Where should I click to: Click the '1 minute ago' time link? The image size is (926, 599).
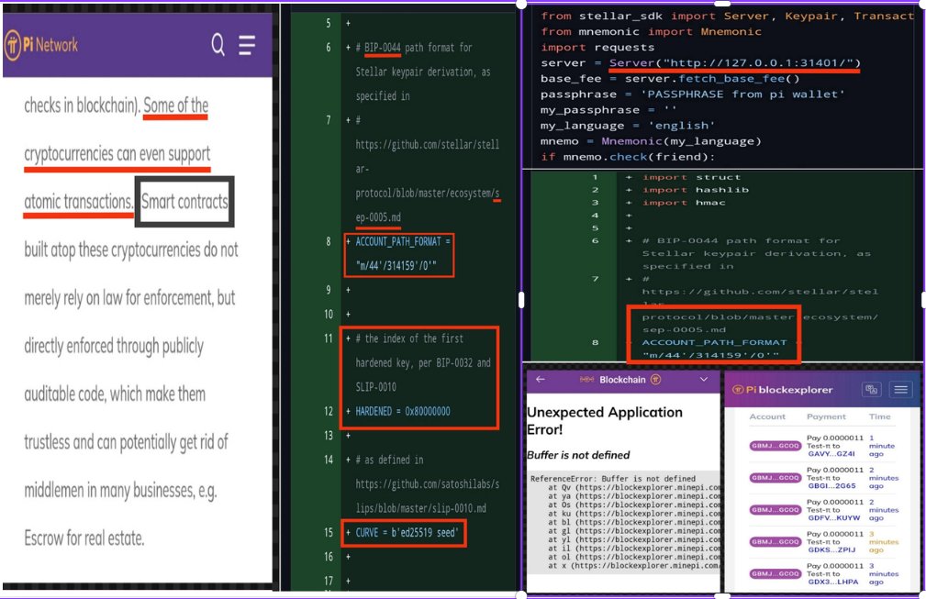881,446
